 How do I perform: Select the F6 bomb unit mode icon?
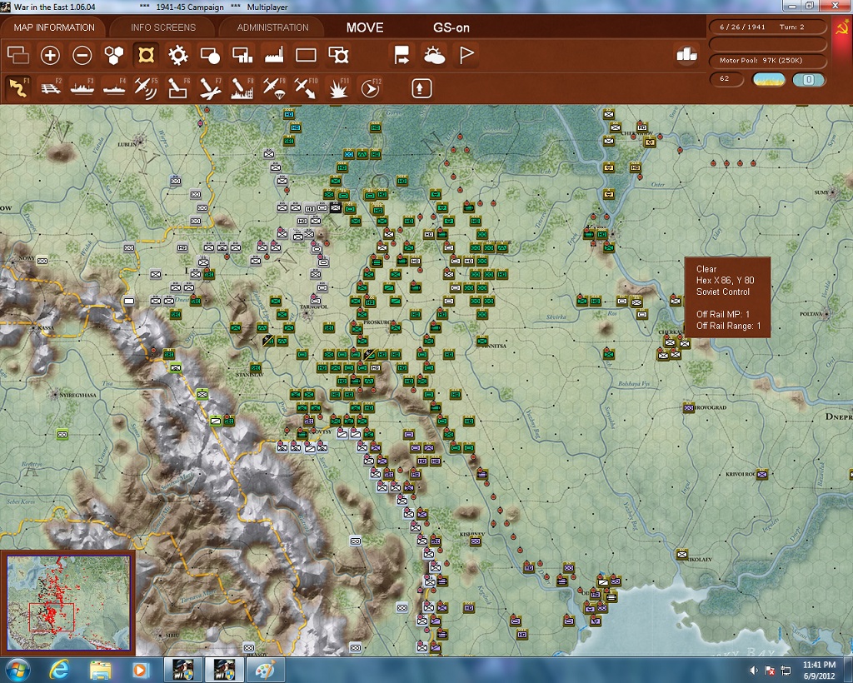[x=178, y=88]
